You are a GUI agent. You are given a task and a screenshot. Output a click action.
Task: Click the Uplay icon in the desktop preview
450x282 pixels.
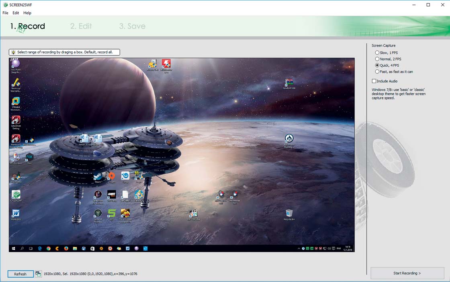pos(125,176)
